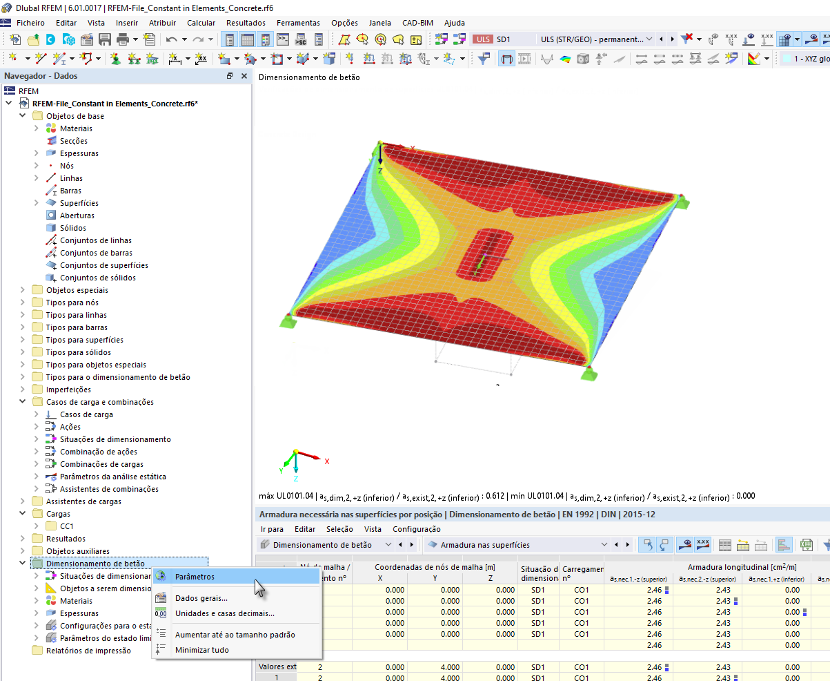Viewport: 830px width, 681px height.
Task: Open the Calcular menu
Action: (x=201, y=23)
